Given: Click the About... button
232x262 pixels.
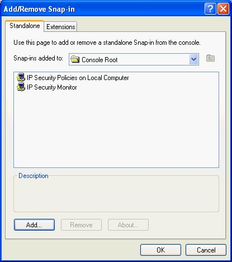Looking at the screenshot, I should 128,225.
